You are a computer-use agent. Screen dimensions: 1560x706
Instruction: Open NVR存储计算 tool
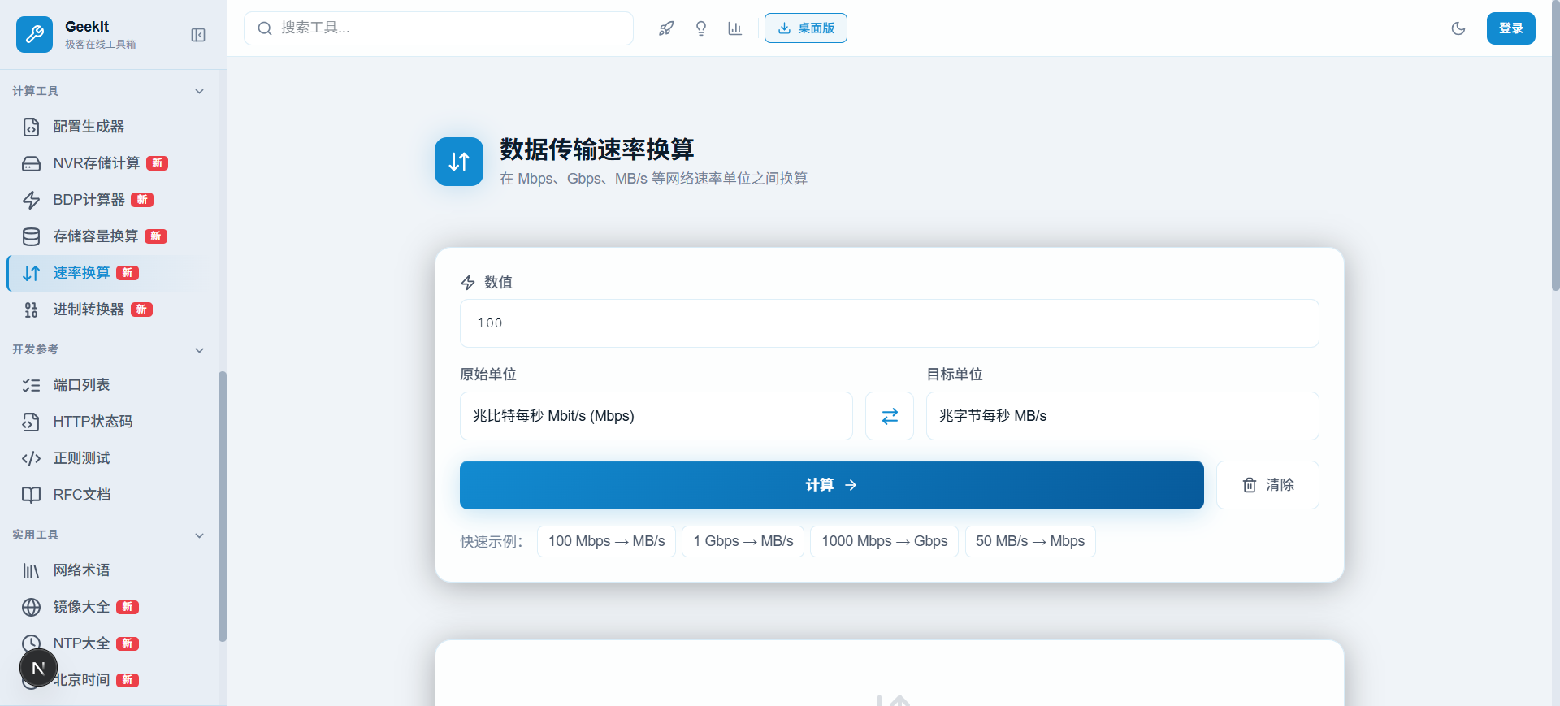pos(109,163)
